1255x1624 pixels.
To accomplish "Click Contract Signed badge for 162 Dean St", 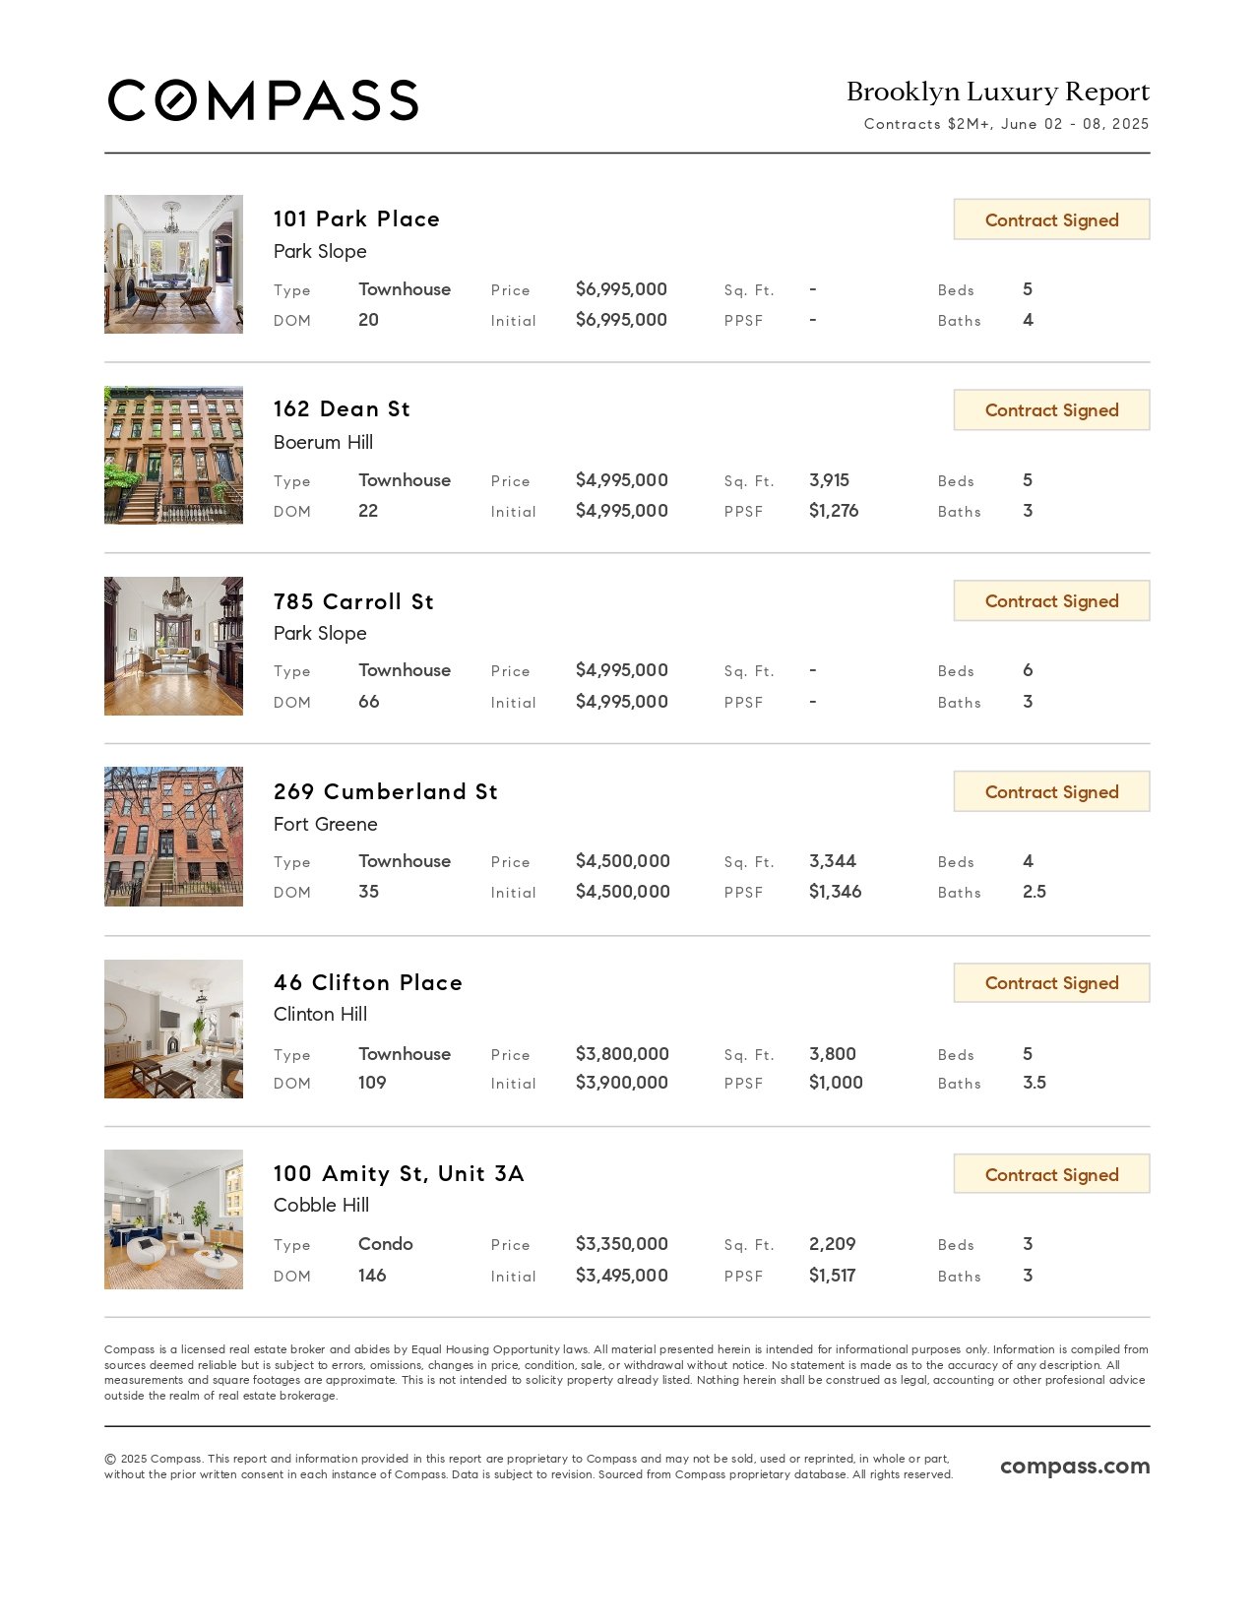I will coord(1051,410).
